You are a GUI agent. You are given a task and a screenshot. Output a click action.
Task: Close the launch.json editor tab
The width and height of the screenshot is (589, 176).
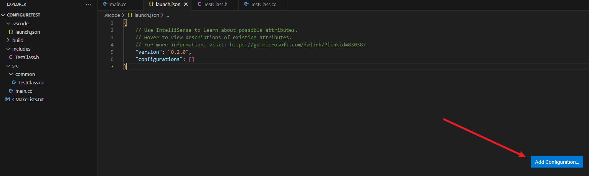pyautogui.click(x=186, y=5)
